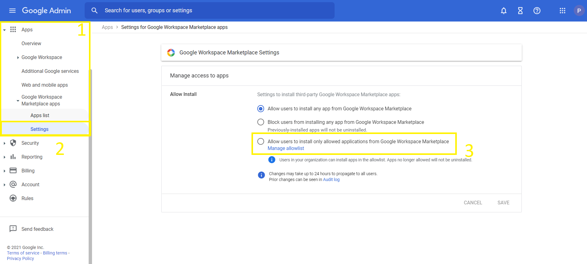Open the Google apps grid launcher
This screenshot has width=587, height=264.
tap(562, 11)
